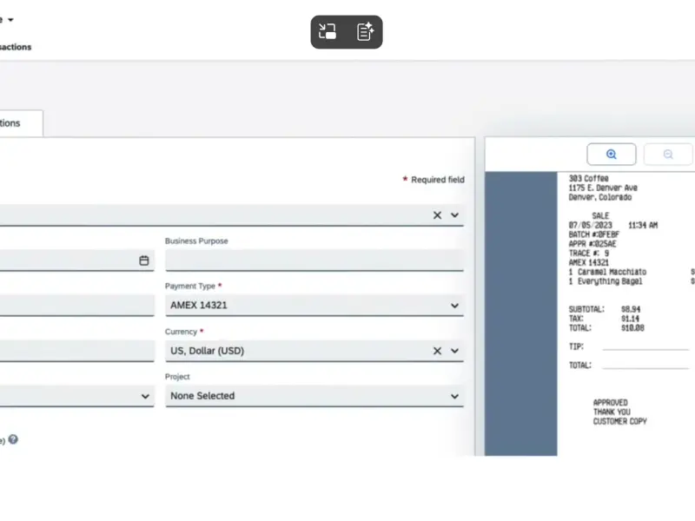Click the text field left of Payment Type

point(76,306)
